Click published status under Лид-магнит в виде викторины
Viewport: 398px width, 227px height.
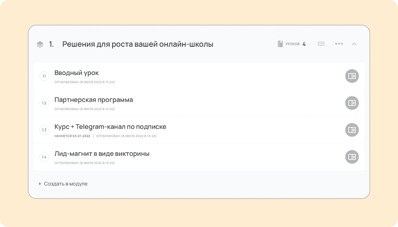coord(85,163)
